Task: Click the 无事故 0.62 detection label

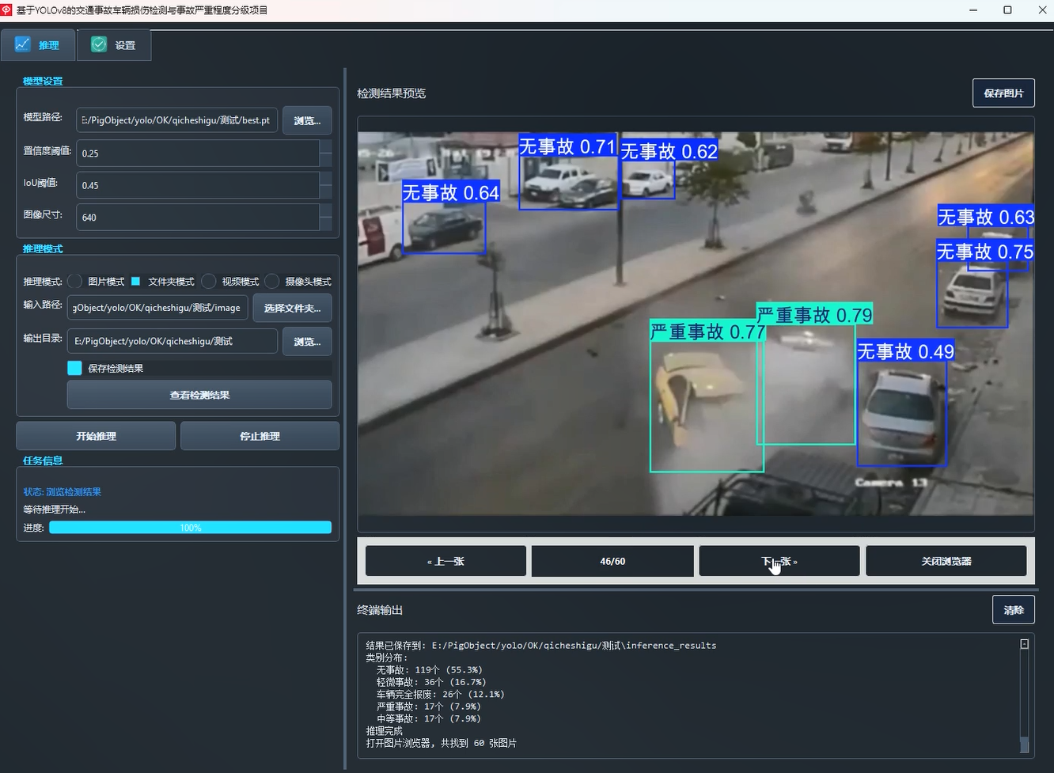Action: point(669,151)
